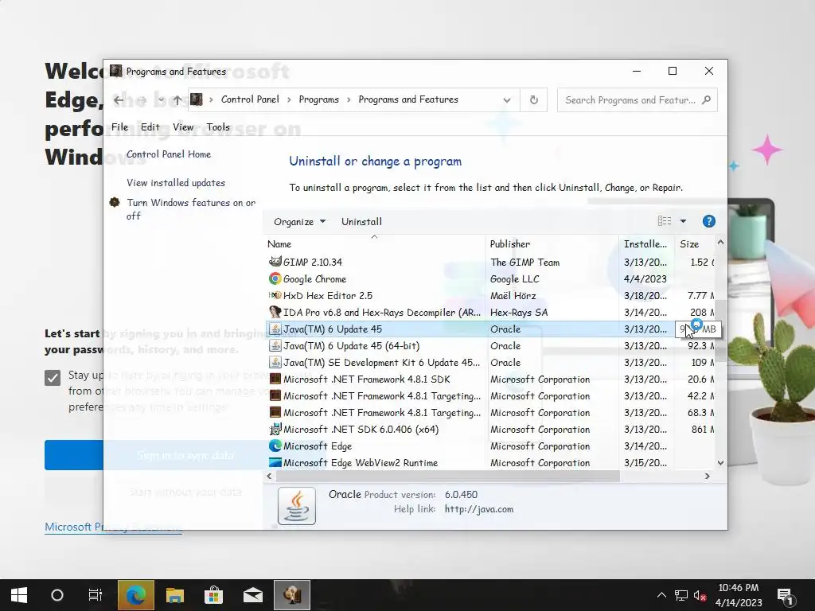Click the taskbar clock showing 10:46 PM

point(739,595)
